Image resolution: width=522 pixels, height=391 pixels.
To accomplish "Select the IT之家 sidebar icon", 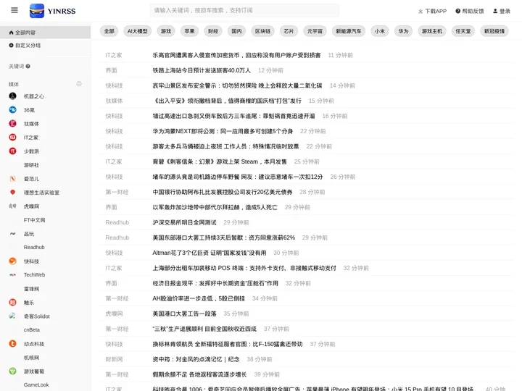I will pos(12,138).
